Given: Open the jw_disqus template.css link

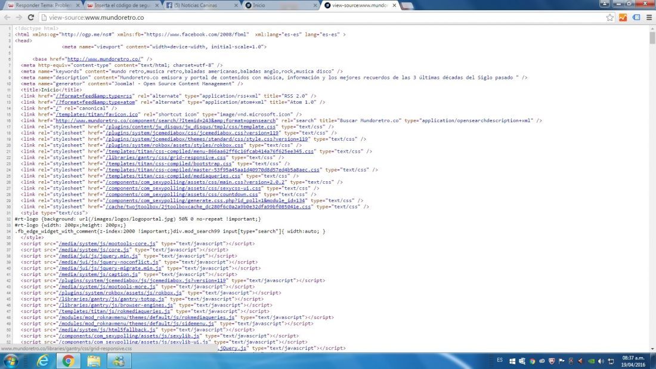Looking at the screenshot, I should point(191,127).
